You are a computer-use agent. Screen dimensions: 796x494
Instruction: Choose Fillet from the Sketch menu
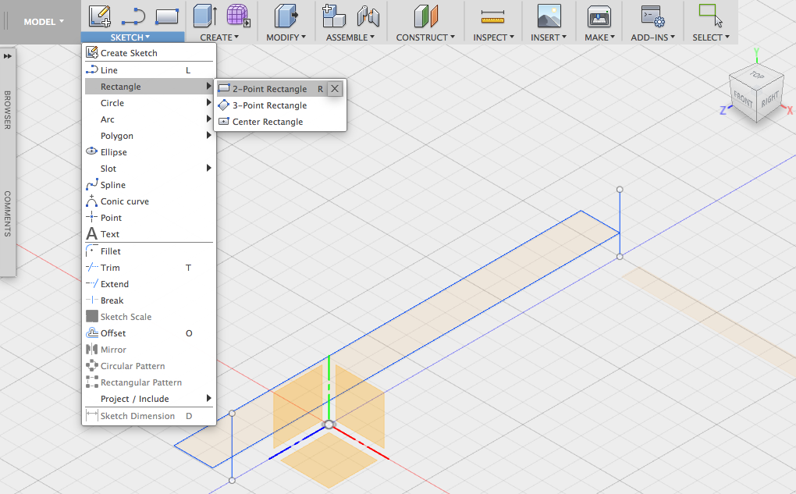[149, 251]
